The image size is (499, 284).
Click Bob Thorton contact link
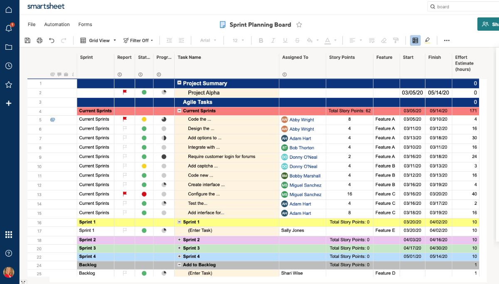coord(302,148)
